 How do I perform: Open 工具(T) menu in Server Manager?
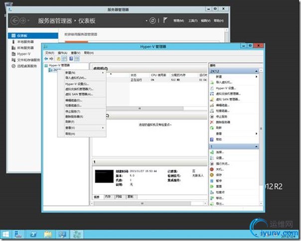coord(192,21)
